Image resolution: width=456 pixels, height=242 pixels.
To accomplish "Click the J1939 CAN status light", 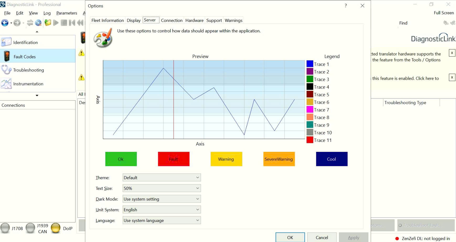I will [30, 228].
